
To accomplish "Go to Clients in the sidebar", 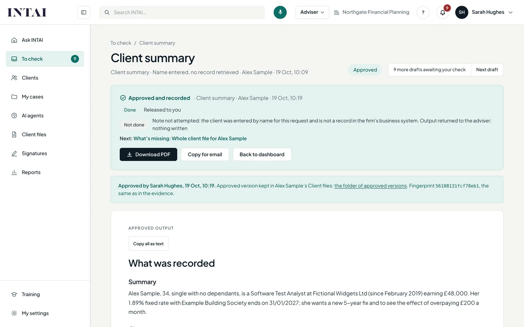I will (x=45, y=78).
